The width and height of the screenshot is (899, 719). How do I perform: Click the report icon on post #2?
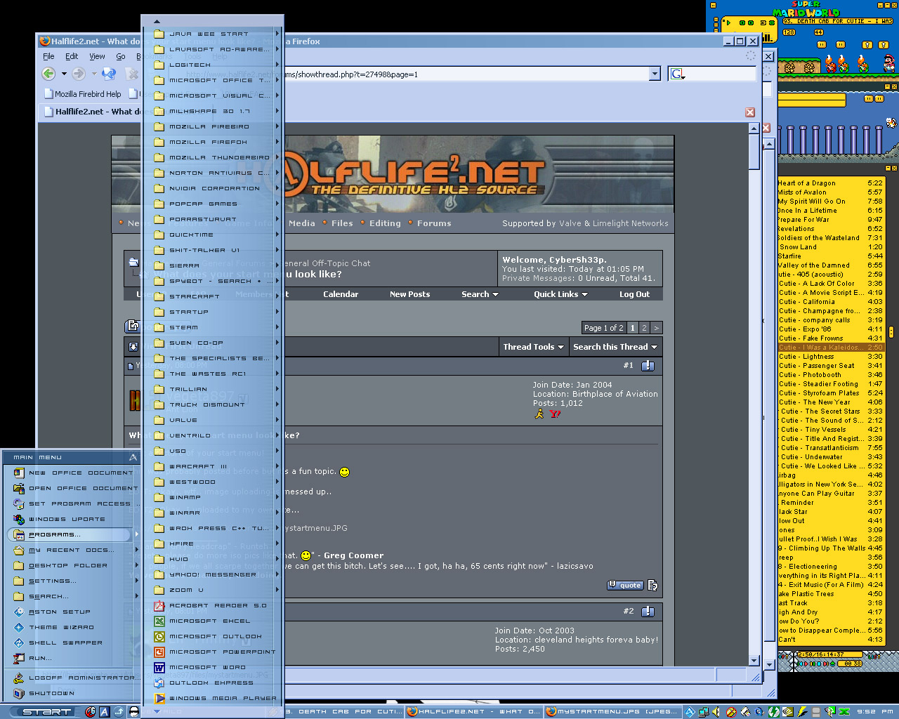tap(648, 612)
